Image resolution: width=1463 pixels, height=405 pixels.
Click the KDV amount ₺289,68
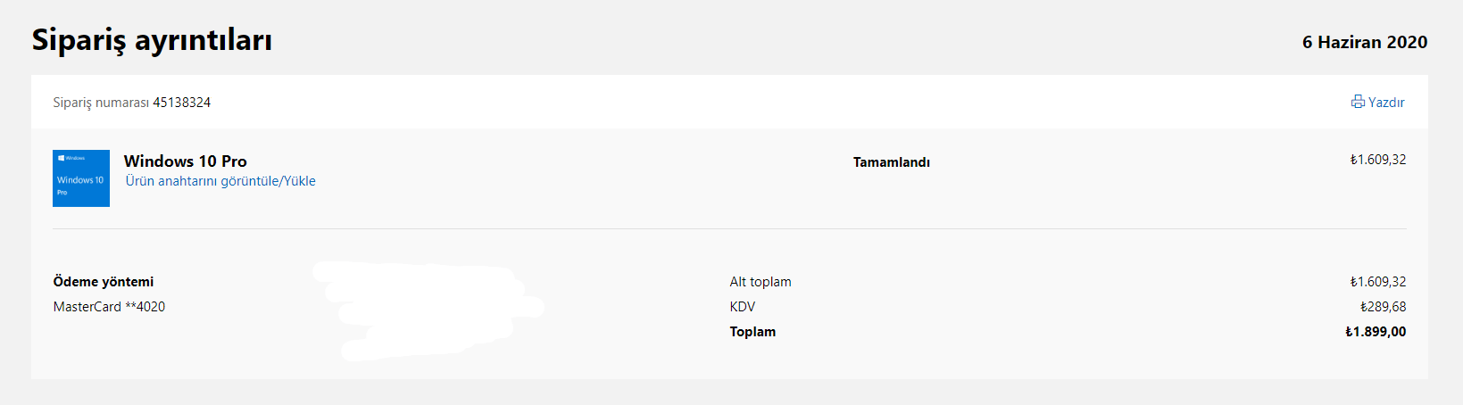[x=1383, y=307]
